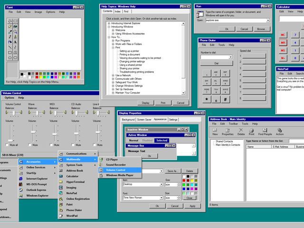This screenshot has width=304, height=228.
Task: Expand Use a Network help topic
Action: [x=113, y=76]
